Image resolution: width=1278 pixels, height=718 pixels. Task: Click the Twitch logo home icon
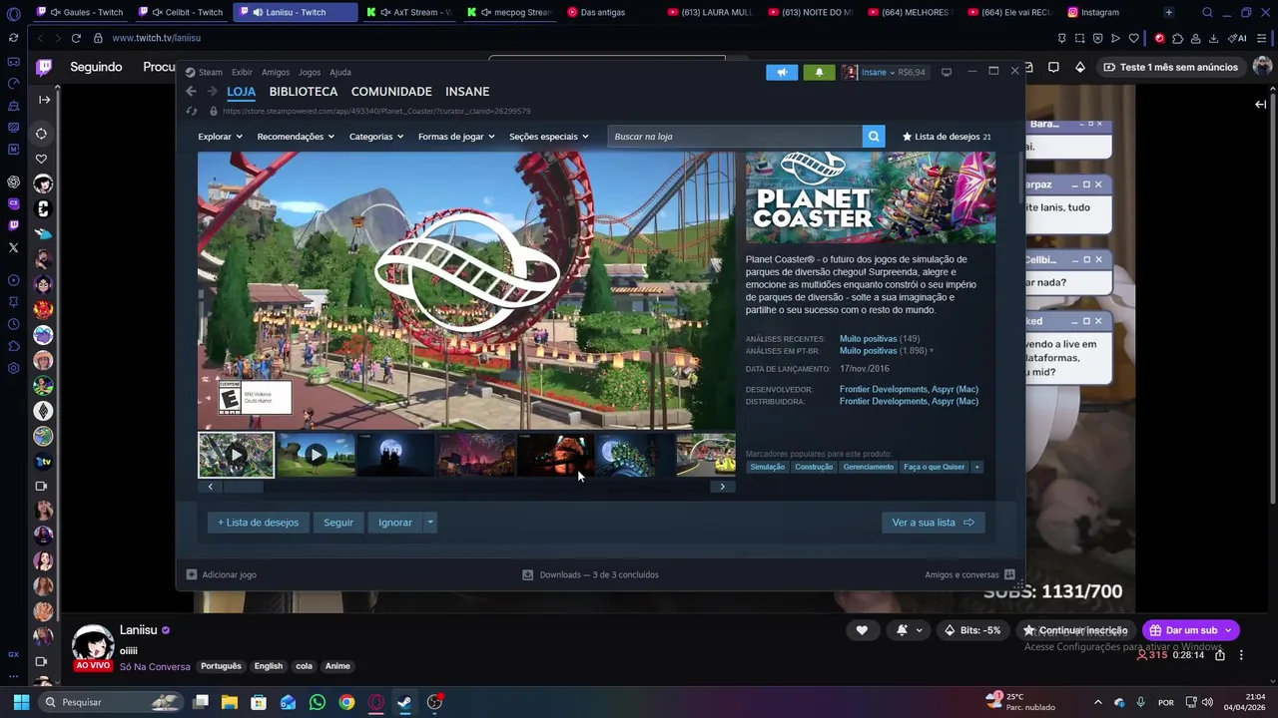(x=44, y=67)
